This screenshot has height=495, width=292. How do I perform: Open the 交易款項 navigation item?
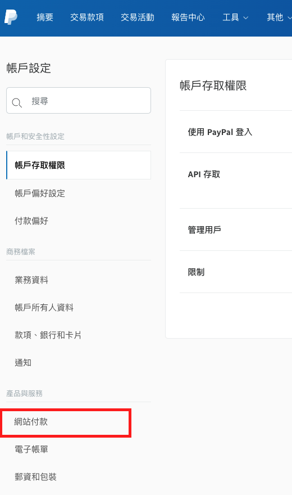pos(87,17)
